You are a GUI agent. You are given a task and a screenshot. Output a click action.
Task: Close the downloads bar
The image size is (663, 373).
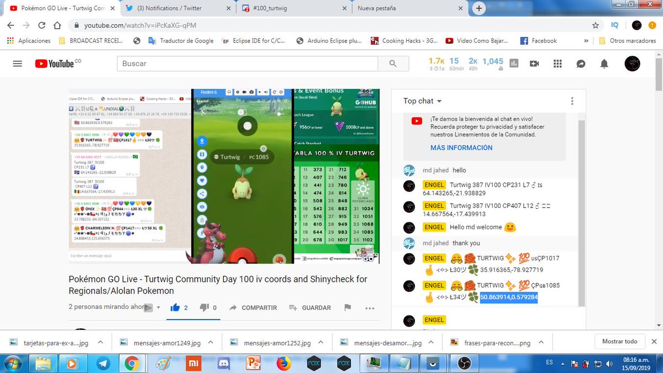click(x=654, y=342)
